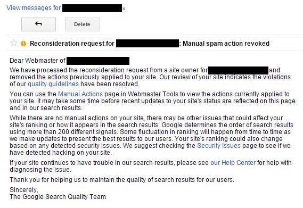Open the Security Issues page link
The image size is (303, 208).
(219, 146)
